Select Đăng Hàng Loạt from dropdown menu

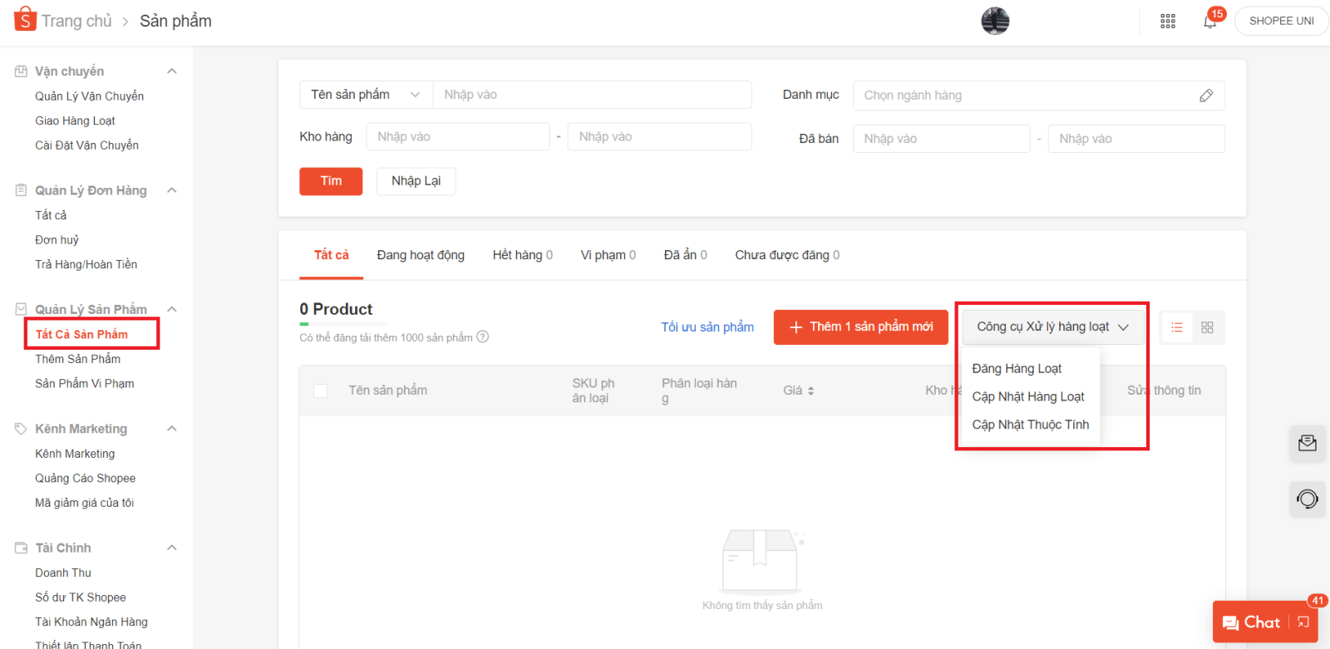(x=1017, y=368)
